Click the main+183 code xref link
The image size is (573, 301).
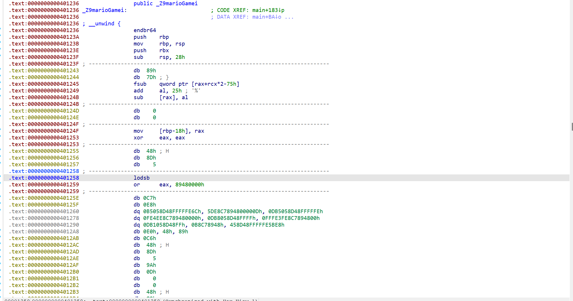pos(268,10)
